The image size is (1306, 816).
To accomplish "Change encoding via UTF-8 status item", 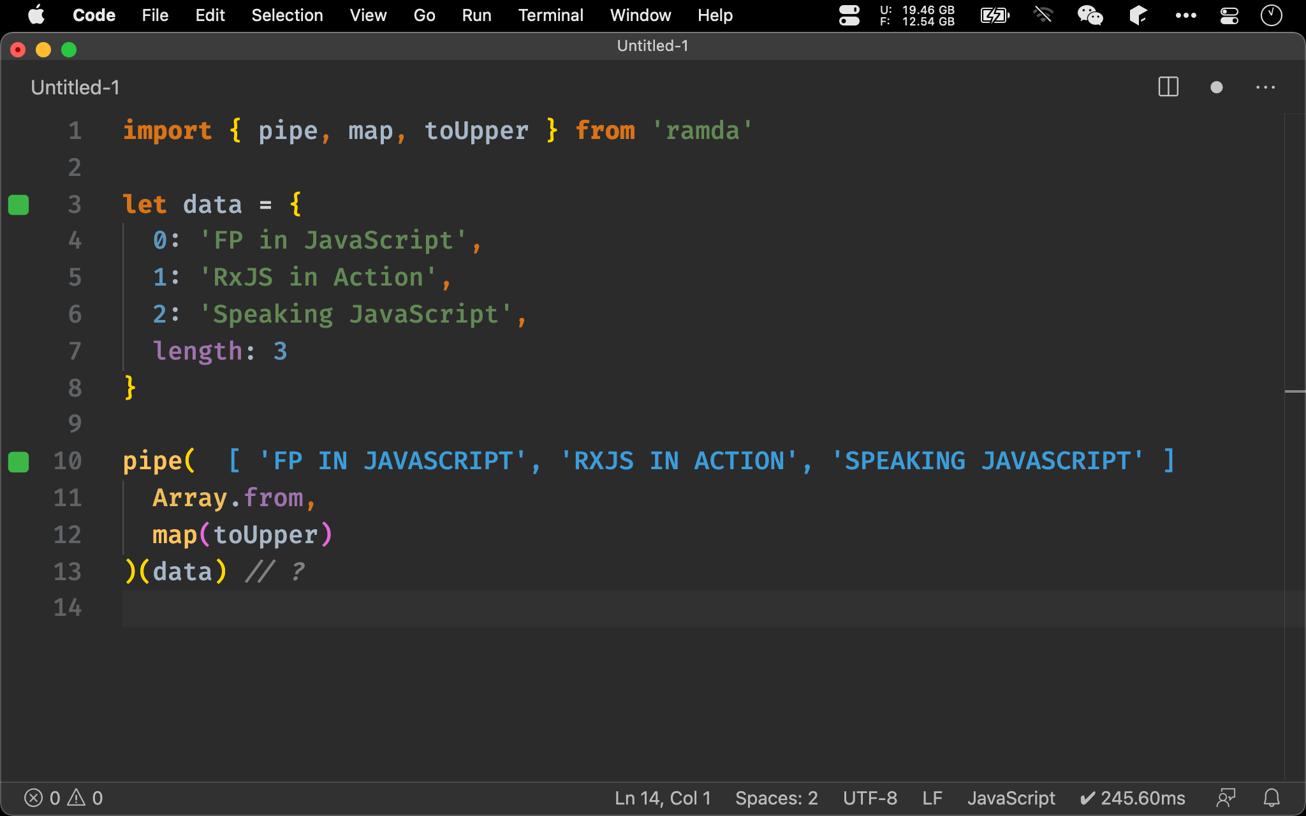I will [x=870, y=798].
